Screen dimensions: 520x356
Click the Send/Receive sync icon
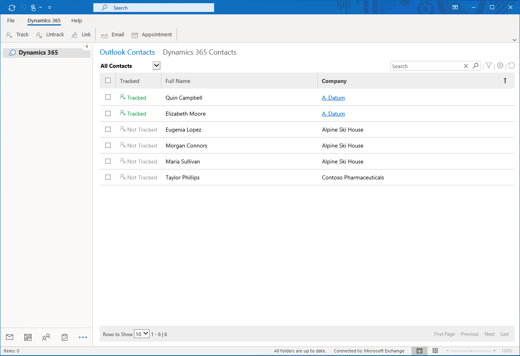(x=12, y=7)
